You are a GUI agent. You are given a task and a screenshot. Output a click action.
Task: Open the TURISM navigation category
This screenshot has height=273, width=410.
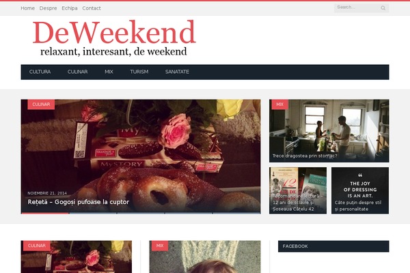tap(139, 72)
